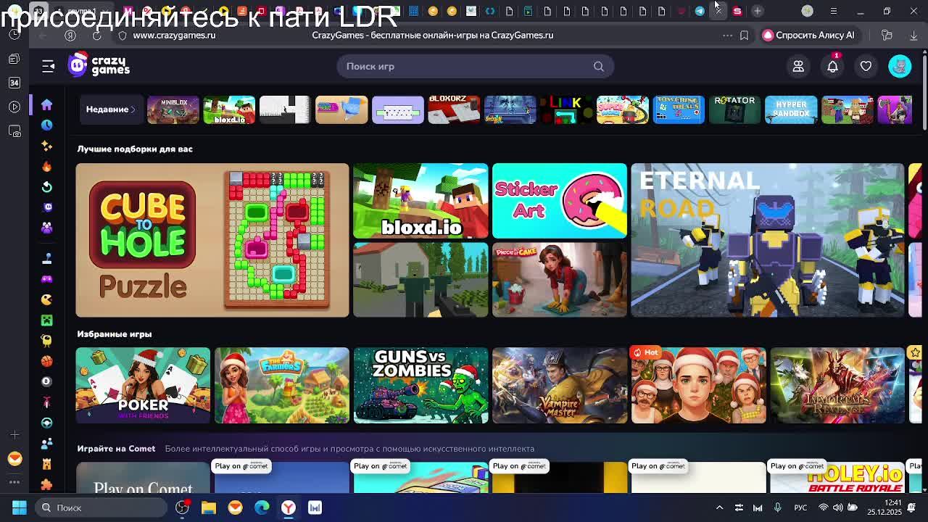Open Poker with Friends game
The image size is (928, 522).
click(143, 385)
